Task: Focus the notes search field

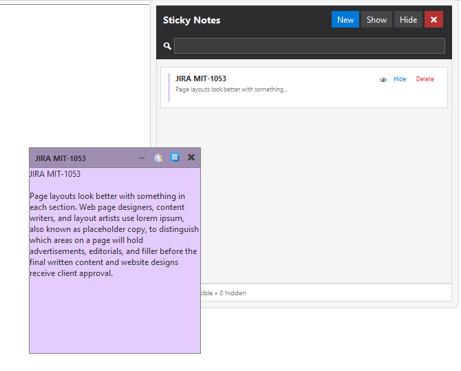Action: 310,45
